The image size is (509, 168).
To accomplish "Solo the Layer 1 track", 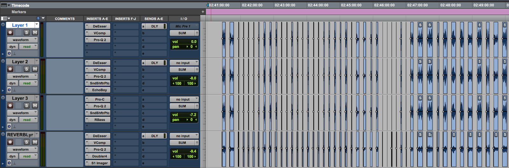I will click(x=27, y=32).
